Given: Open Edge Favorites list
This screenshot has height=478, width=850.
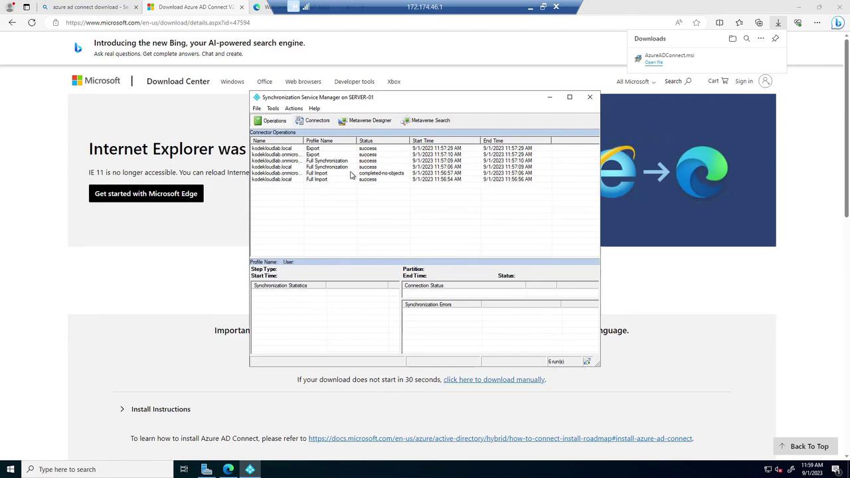Looking at the screenshot, I should (x=739, y=23).
